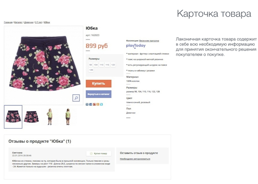The width and height of the screenshot is (258, 184).
Task: Click Вернуться в каталог button
Action: 99,94
